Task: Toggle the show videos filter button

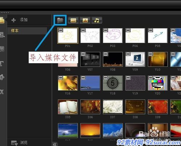Action: pos(73,20)
